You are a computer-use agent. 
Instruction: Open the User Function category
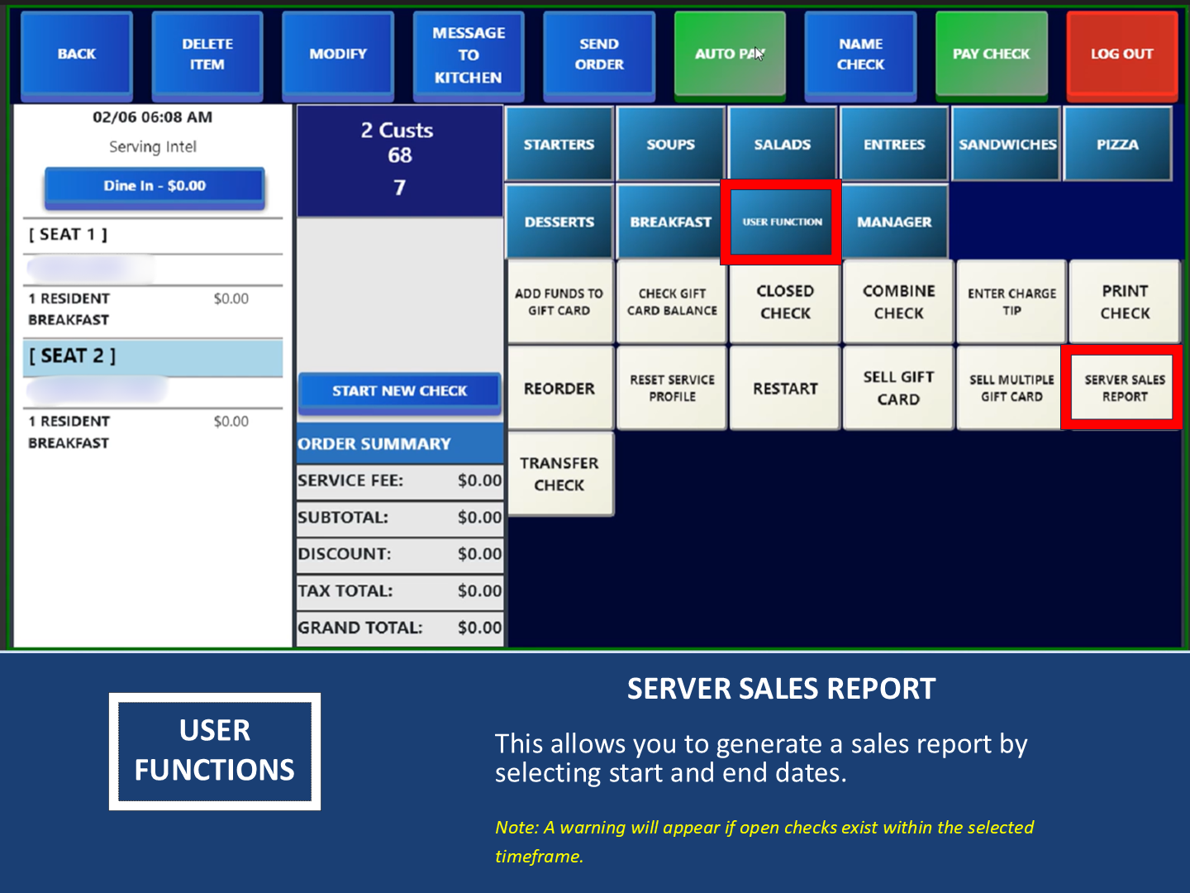click(x=782, y=222)
